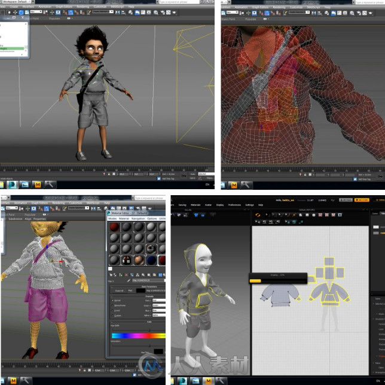Click Assign Material to Selection icon in Material Editor
The image size is (385, 385).
click(x=121, y=275)
